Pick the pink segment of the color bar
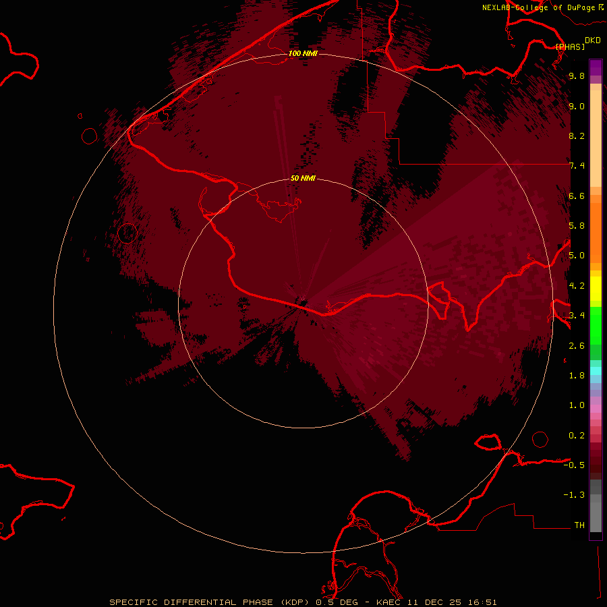607x607 pixels. (x=596, y=409)
